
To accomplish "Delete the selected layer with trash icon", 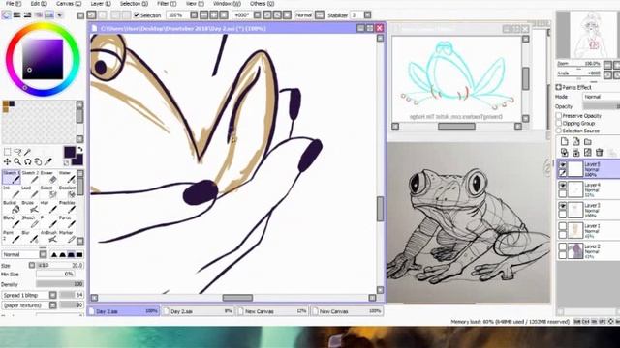I will coord(600,152).
